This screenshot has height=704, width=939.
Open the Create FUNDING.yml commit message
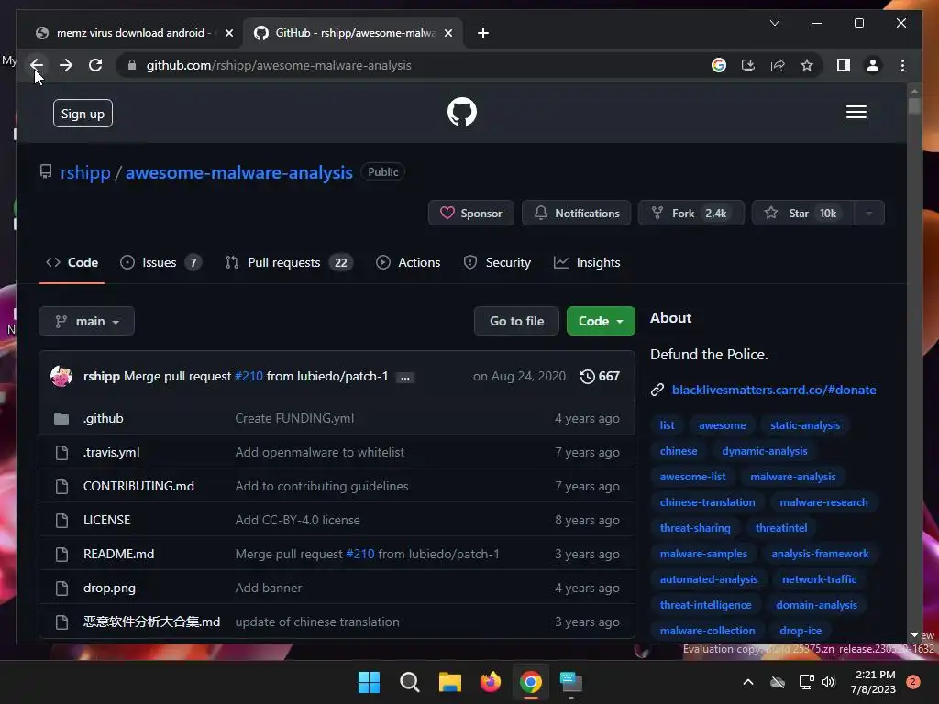point(294,418)
